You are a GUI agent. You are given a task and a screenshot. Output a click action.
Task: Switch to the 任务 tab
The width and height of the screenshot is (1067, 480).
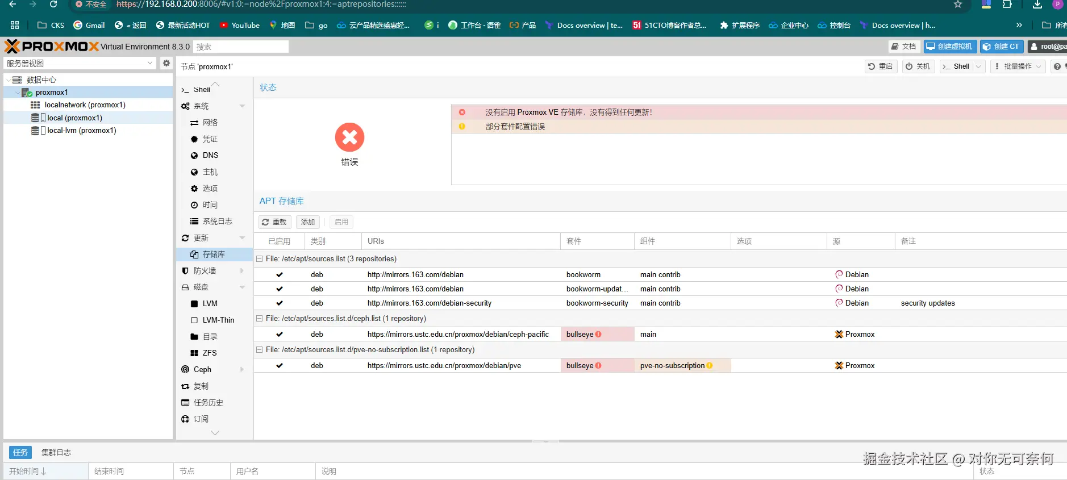(x=20, y=453)
